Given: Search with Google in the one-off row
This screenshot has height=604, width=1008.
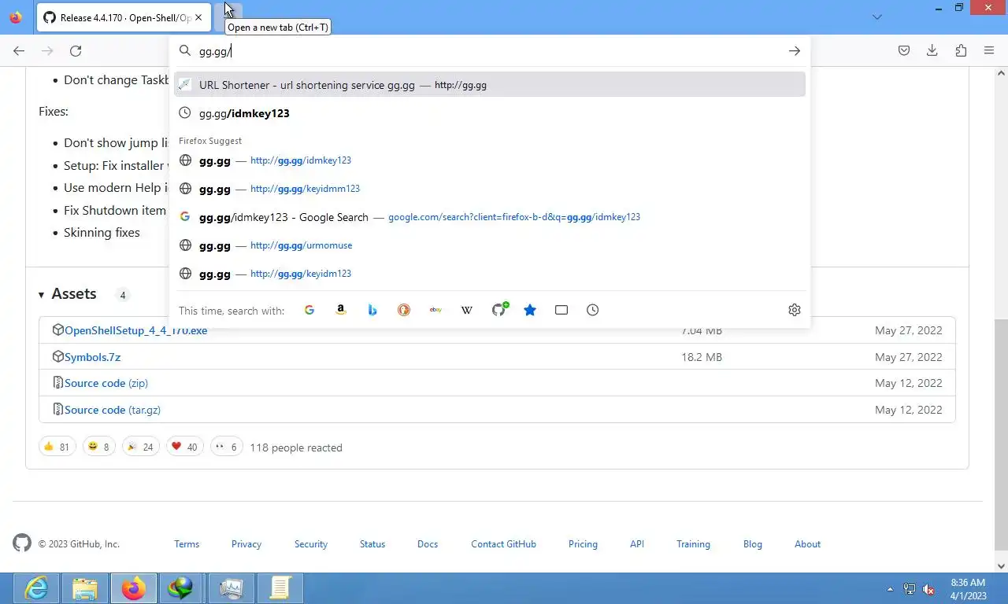Looking at the screenshot, I should point(309,310).
